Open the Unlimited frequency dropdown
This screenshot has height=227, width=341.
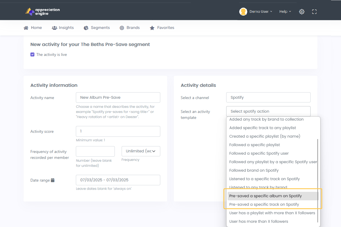click(141, 151)
